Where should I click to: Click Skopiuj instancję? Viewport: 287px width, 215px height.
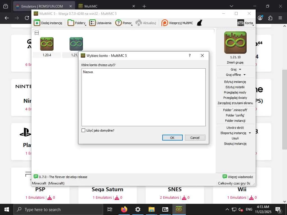[x=235, y=144]
